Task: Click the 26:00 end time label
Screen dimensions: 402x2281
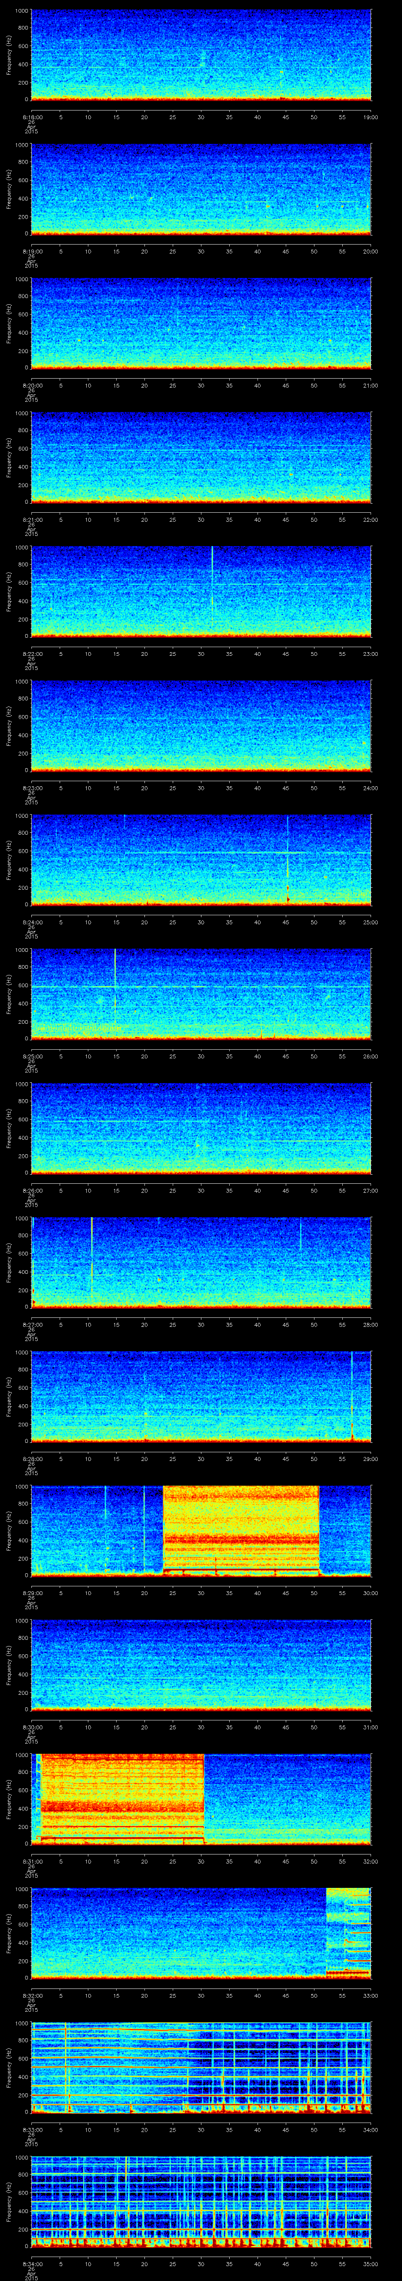Action: [370, 1056]
